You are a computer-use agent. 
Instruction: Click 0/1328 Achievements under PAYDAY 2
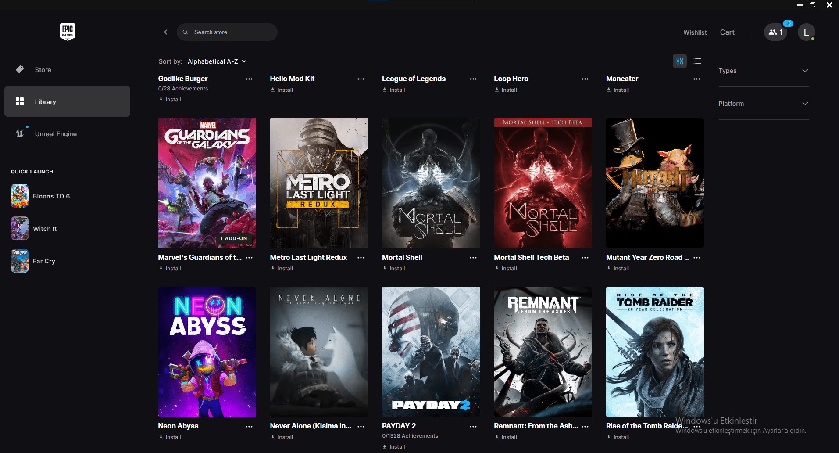(410, 436)
